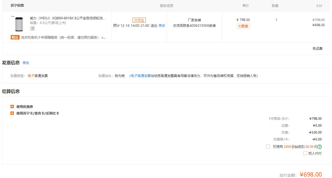Click the 威力 XQB80-8019X product title
Viewport: 332px width, 178px height.
(x=68, y=18)
